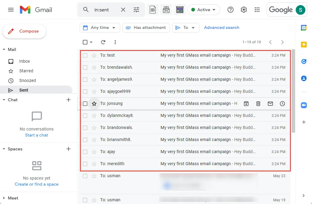
Task: Open the To filter dropdown
Action: (186, 28)
